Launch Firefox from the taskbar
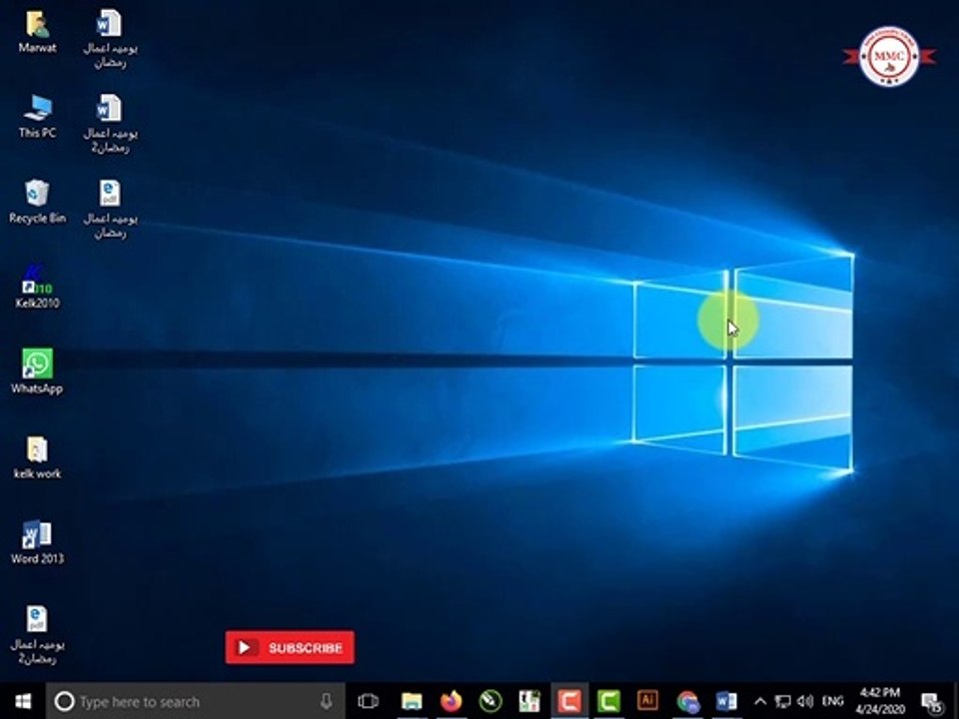The width and height of the screenshot is (959, 719). tap(451, 701)
